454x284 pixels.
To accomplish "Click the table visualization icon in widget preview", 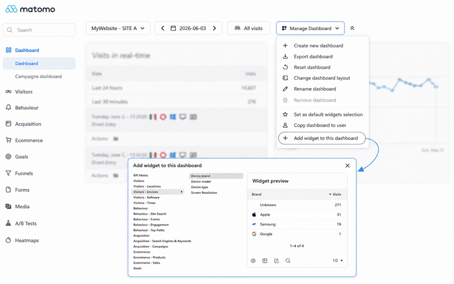I will 264,261.
